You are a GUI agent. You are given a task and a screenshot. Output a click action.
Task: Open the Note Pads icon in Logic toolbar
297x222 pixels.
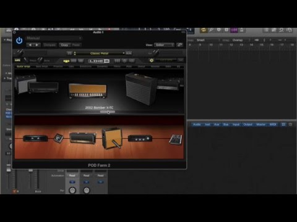pos(274,30)
